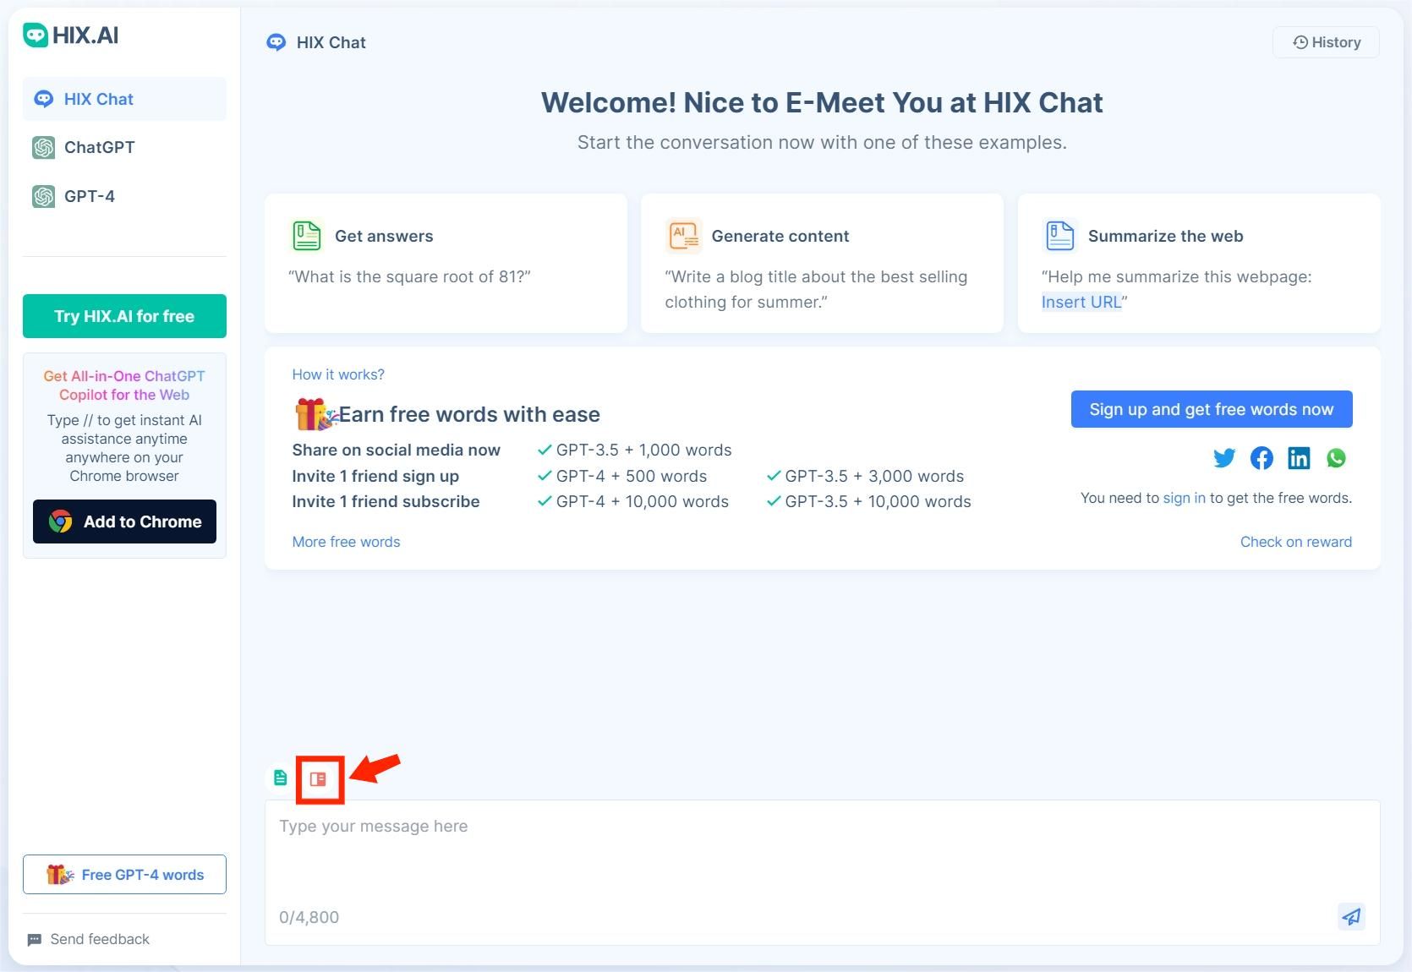1412x972 pixels.
Task: Click the red layout icon above message box
Action: point(318,779)
